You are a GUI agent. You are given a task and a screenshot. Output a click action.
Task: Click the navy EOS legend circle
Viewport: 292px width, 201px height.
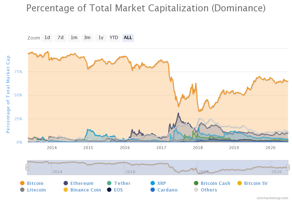click(x=109, y=190)
